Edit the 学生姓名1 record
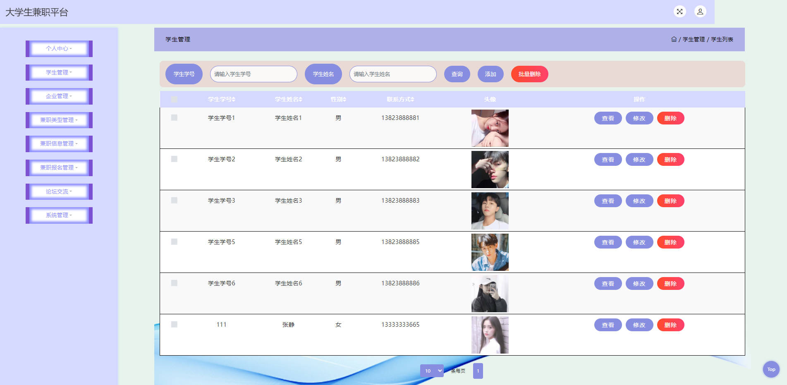 tap(639, 118)
